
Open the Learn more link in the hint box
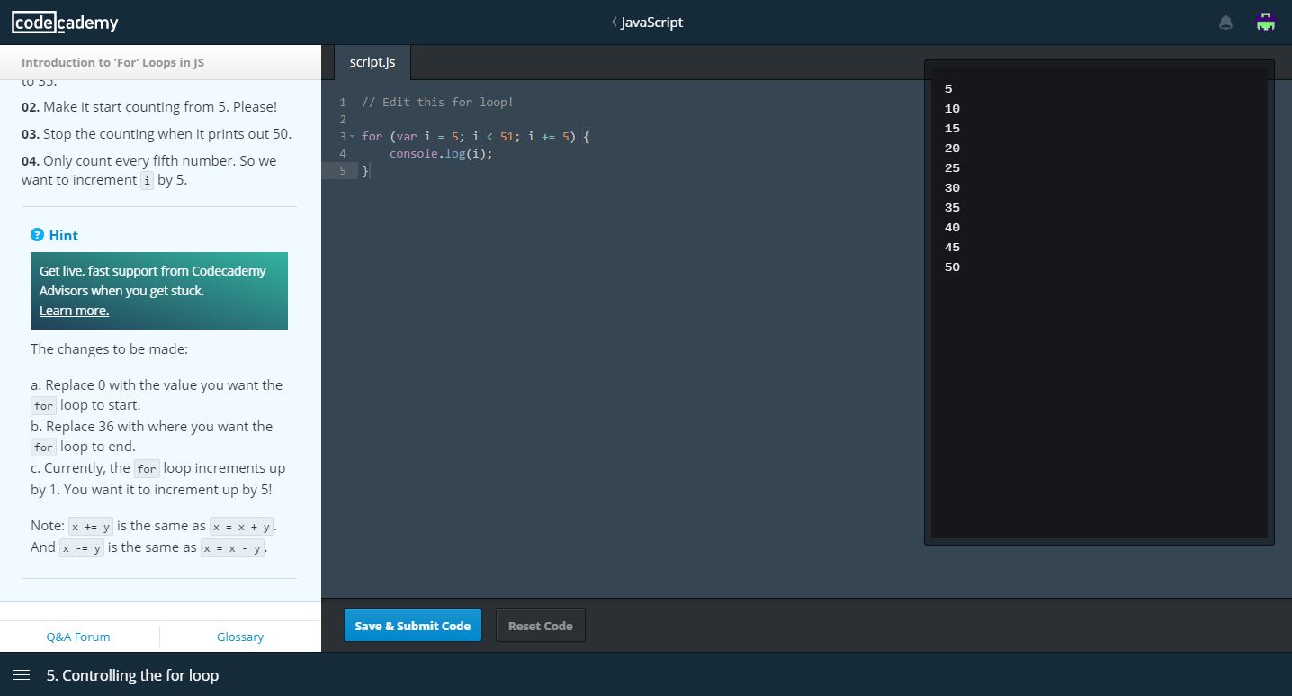point(74,310)
